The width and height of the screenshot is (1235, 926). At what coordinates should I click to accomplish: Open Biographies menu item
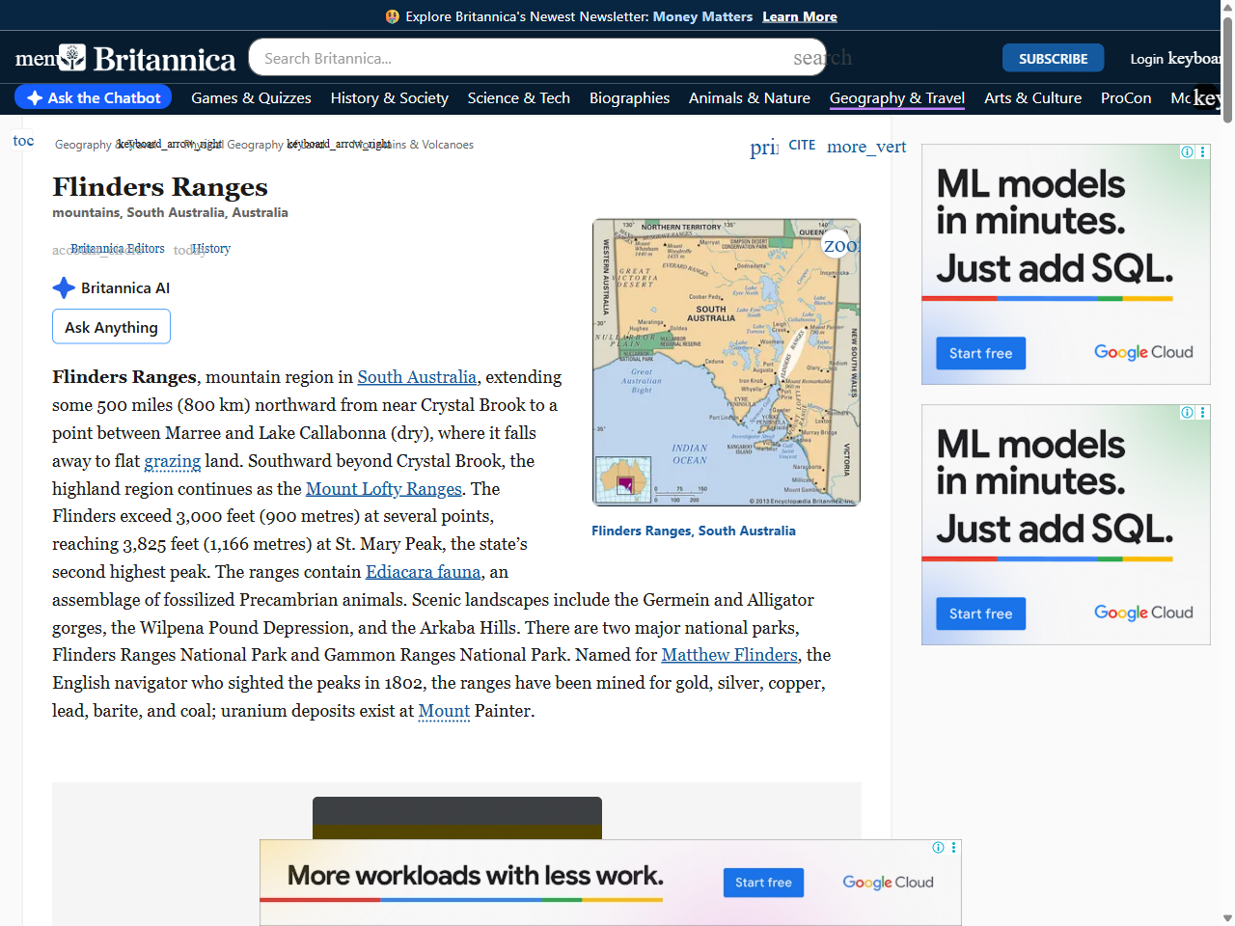(x=629, y=97)
